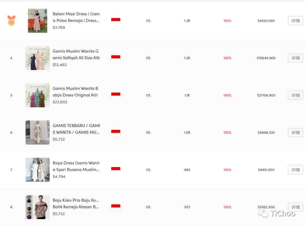Click details button for rank 6 product
This screenshot has width=305, height=226.
pos(295,133)
